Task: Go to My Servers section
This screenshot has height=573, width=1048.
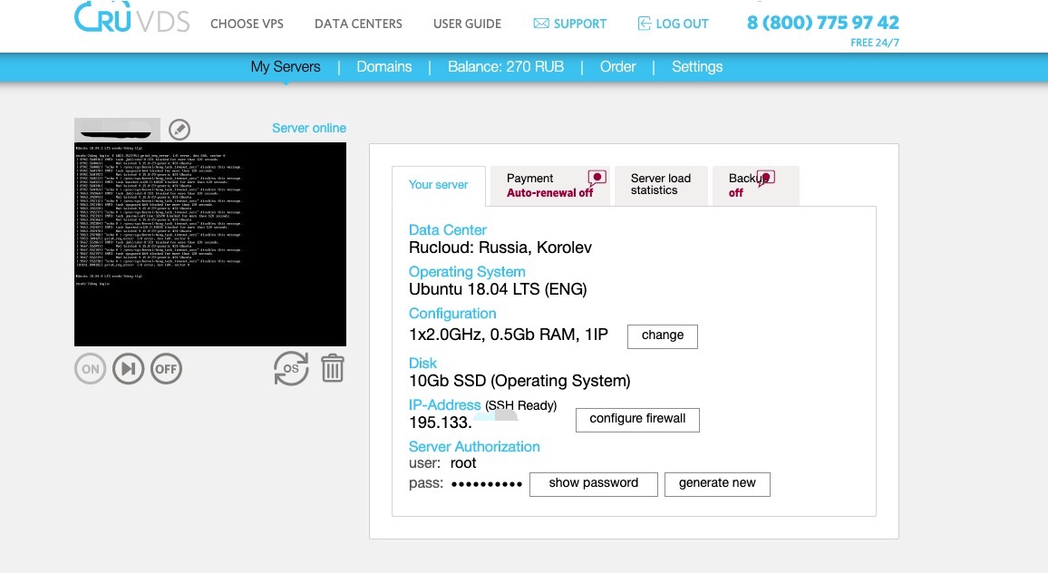Action: click(286, 67)
